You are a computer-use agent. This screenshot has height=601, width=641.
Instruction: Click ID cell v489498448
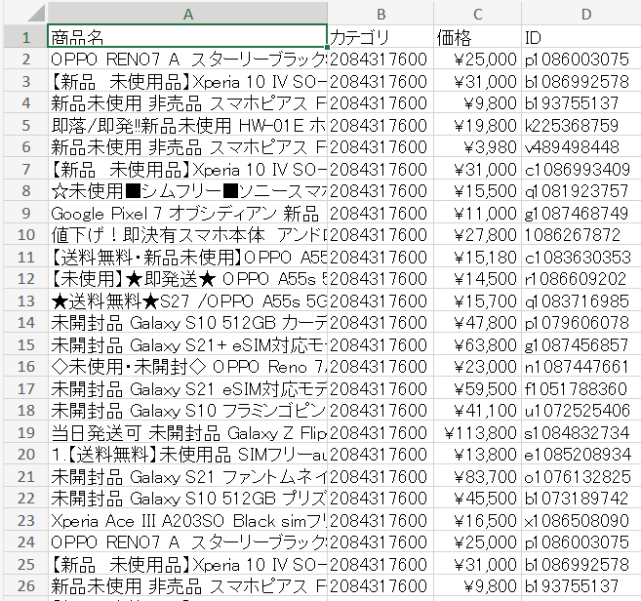pyautogui.click(x=581, y=146)
